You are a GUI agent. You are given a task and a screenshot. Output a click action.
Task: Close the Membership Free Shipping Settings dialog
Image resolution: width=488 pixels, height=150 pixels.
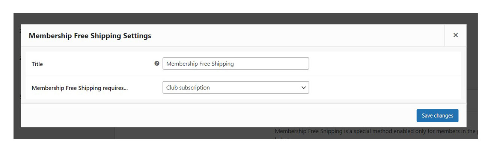455,35
